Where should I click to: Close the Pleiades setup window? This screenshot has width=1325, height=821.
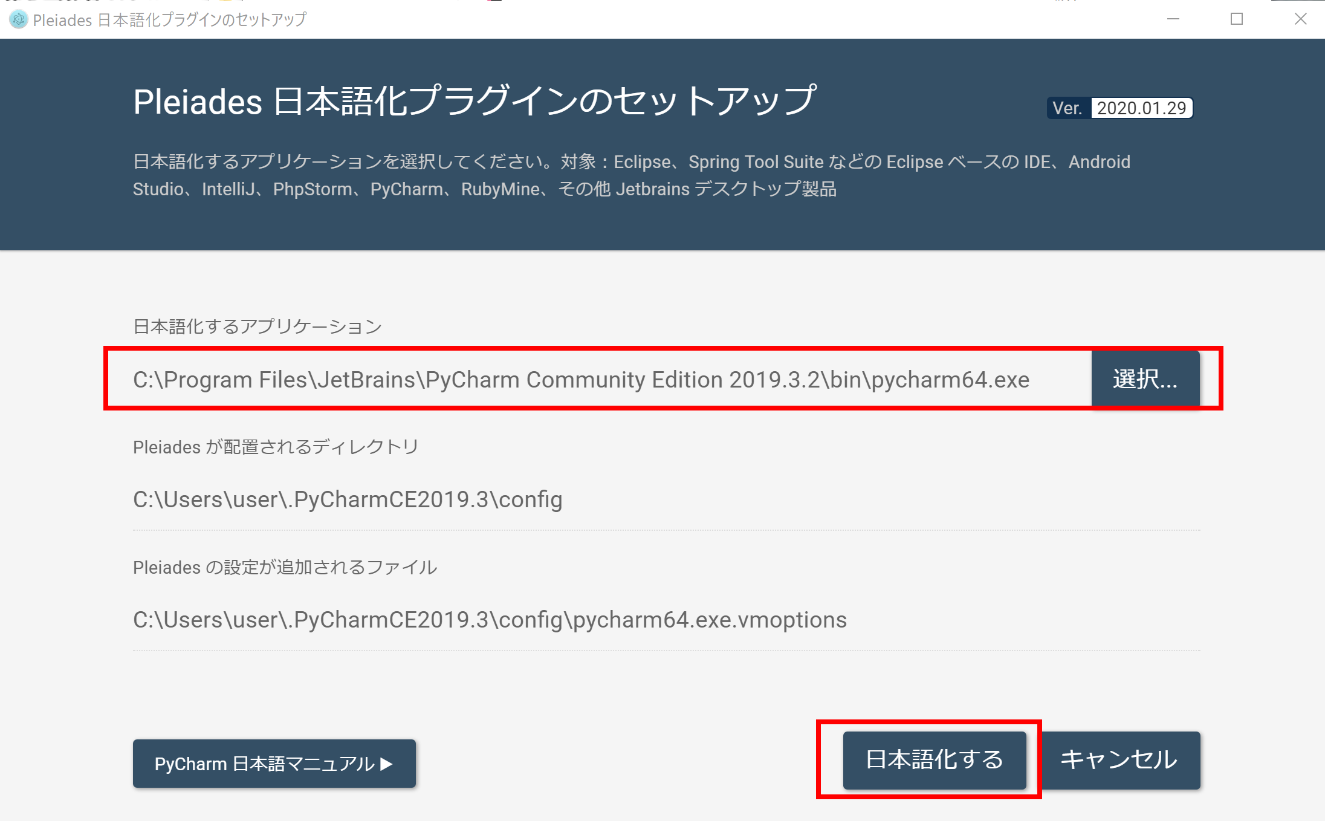[1300, 19]
